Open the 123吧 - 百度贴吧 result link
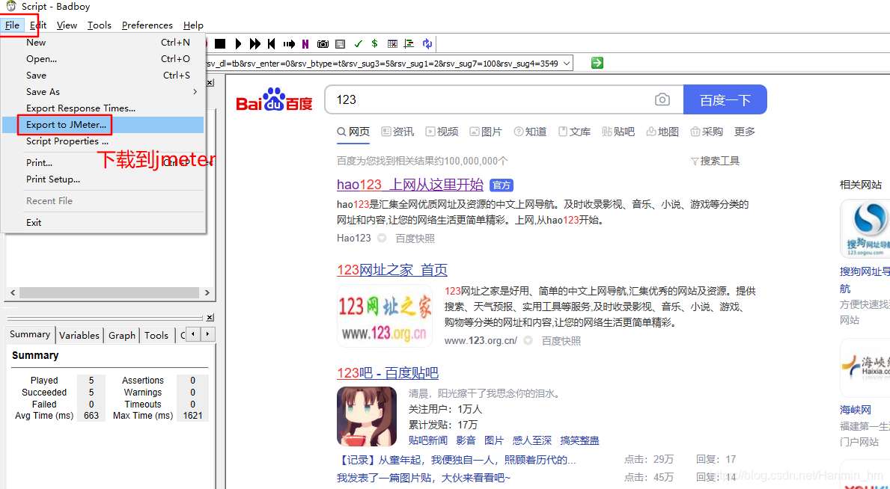Image resolution: width=890 pixels, height=489 pixels. click(388, 372)
